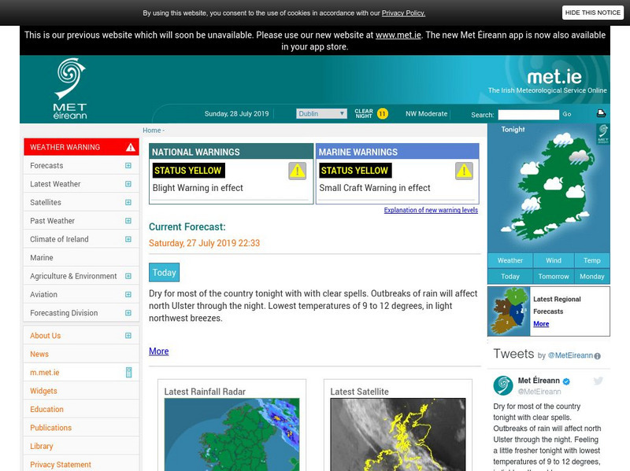Viewport: 630px width, 471px height.
Task: Open the Privacy Statement menu link
Action: [x=61, y=465]
